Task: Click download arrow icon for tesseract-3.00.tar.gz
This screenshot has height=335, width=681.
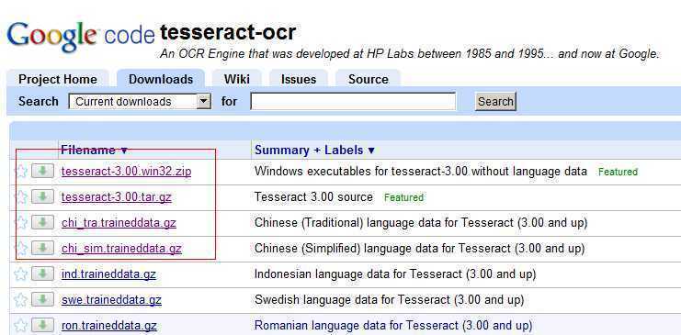Action: click(x=42, y=196)
